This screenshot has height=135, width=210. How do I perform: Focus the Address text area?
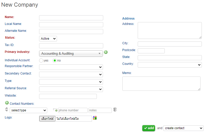click(170, 31)
